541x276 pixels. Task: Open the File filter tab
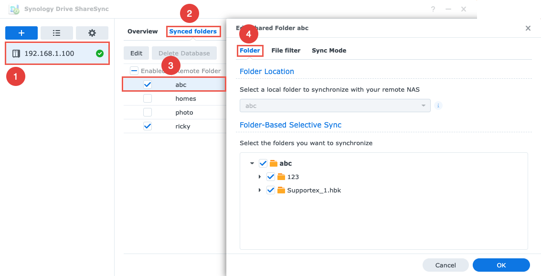[286, 50]
